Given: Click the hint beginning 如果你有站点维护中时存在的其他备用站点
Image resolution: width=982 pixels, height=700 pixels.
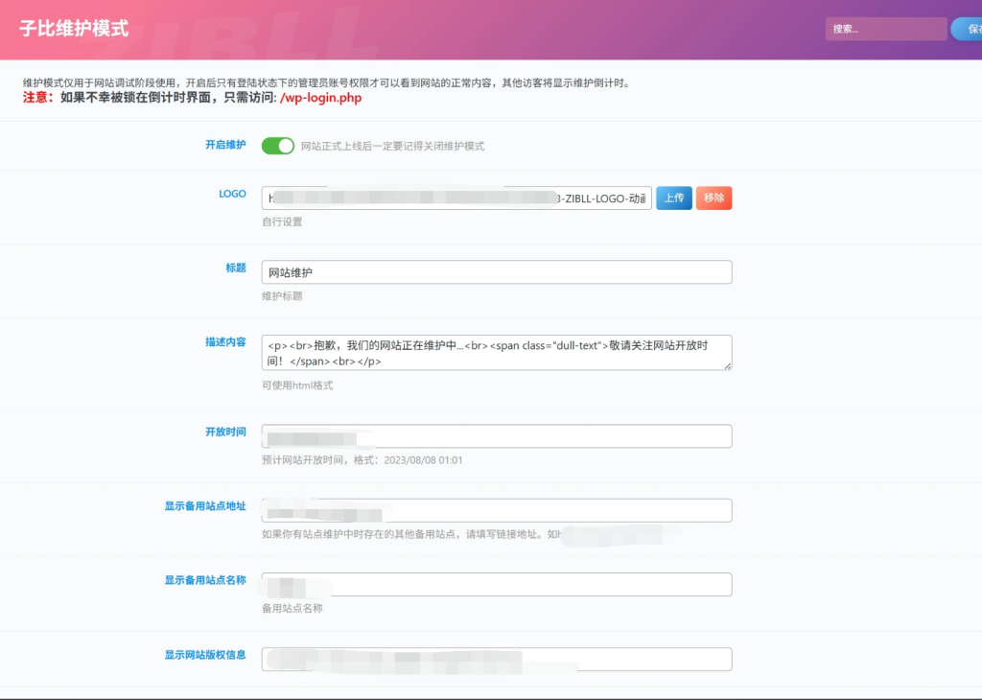Looking at the screenshot, I should point(410,534).
